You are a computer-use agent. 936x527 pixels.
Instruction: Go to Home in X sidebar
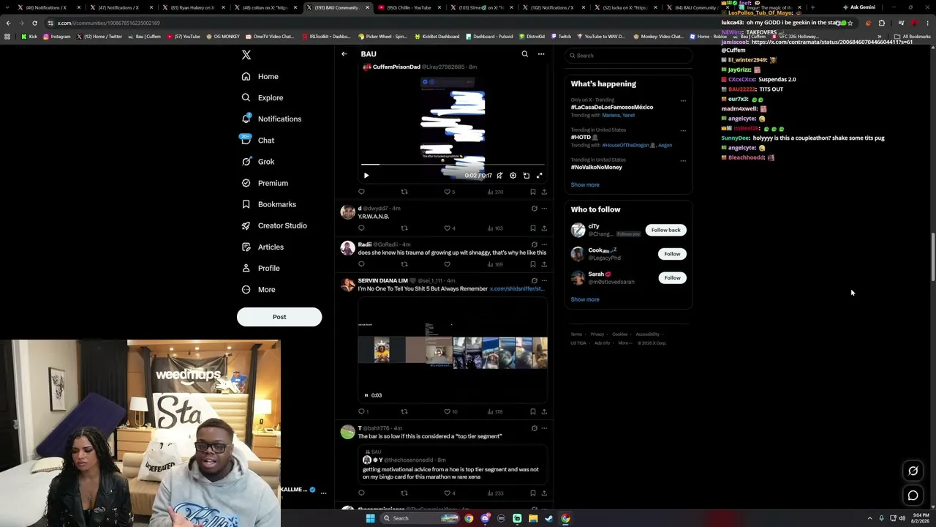point(260,76)
